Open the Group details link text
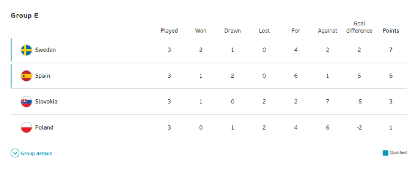 point(37,154)
